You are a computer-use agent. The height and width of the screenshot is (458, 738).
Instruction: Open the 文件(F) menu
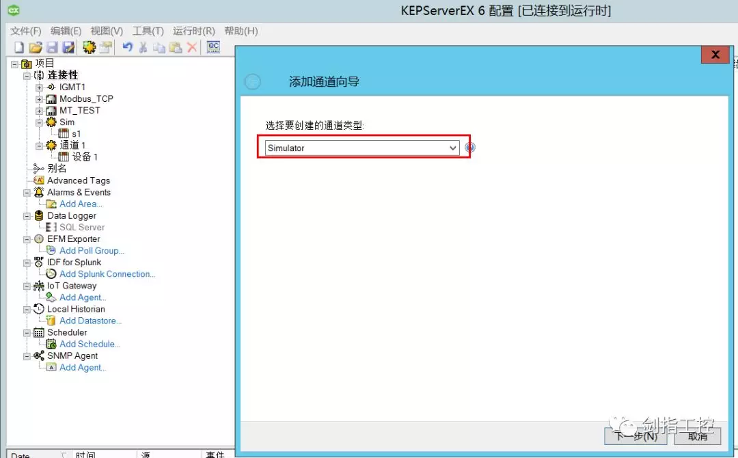coord(26,31)
